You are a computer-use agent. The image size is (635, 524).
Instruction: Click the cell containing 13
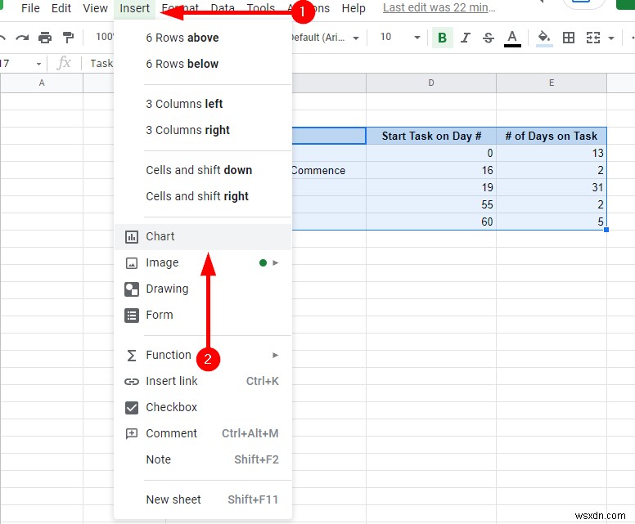pyautogui.click(x=552, y=153)
